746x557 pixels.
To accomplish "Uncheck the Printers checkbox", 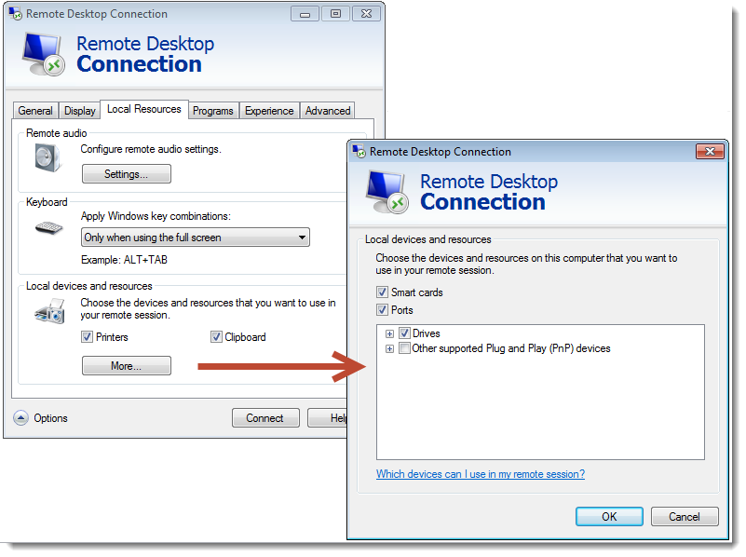I will (x=87, y=337).
